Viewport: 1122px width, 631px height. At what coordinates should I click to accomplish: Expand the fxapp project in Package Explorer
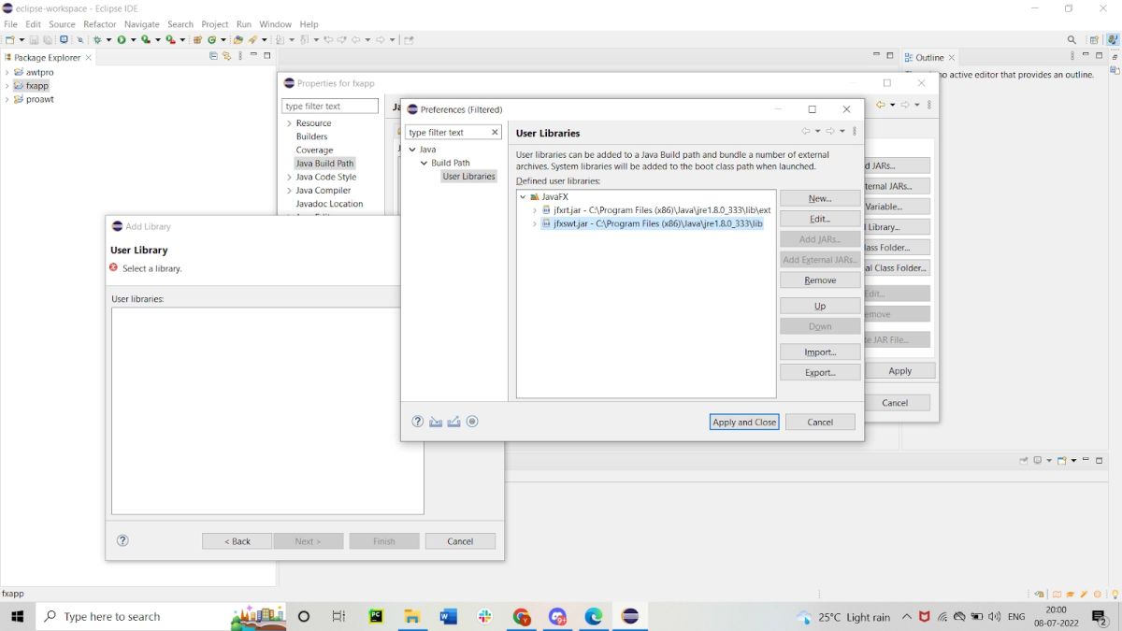coord(7,86)
